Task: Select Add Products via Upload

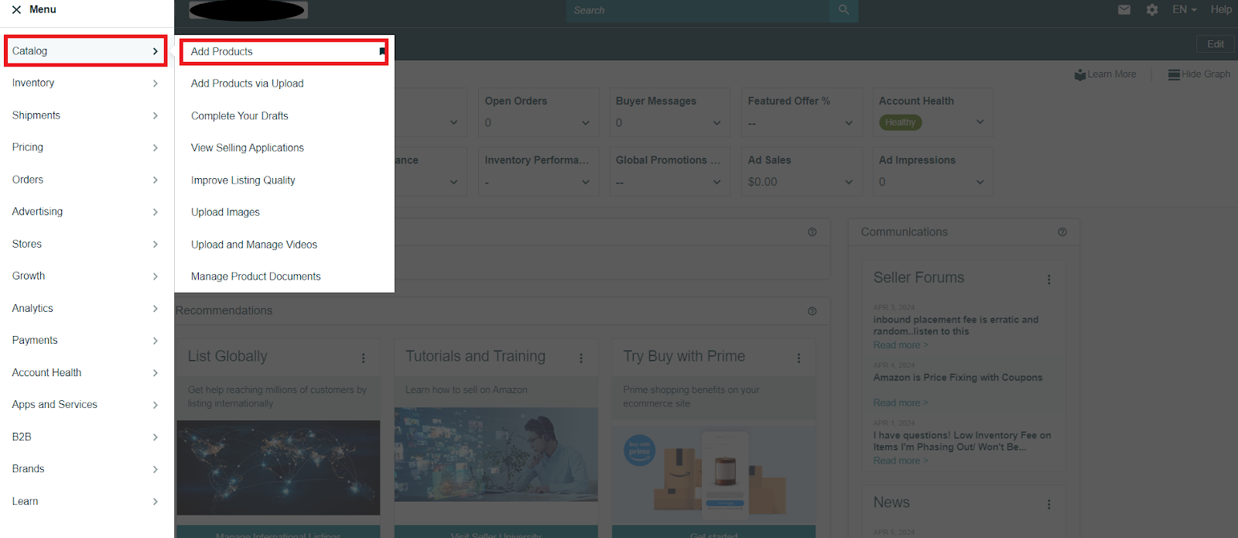Action: pyautogui.click(x=247, y=84)
